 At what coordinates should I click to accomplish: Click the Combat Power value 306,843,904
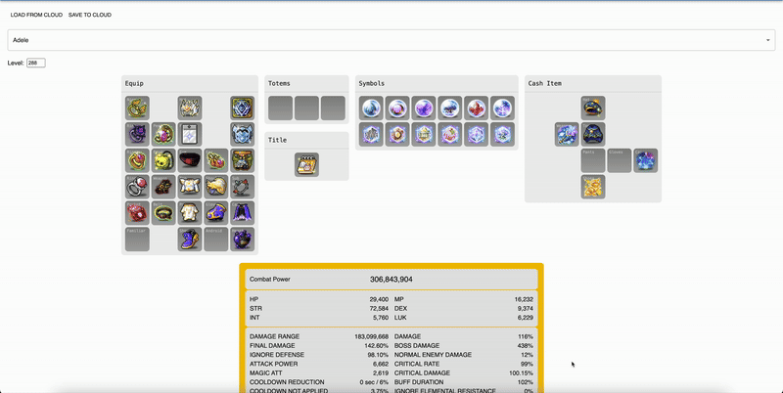391,280
